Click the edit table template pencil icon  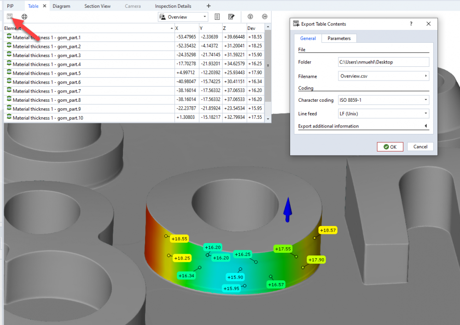point(231,17)
